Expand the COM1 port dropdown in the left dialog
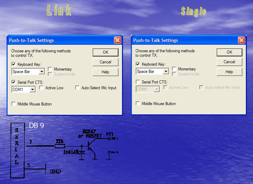Screen dimensions: 253x184 [33, 89]
